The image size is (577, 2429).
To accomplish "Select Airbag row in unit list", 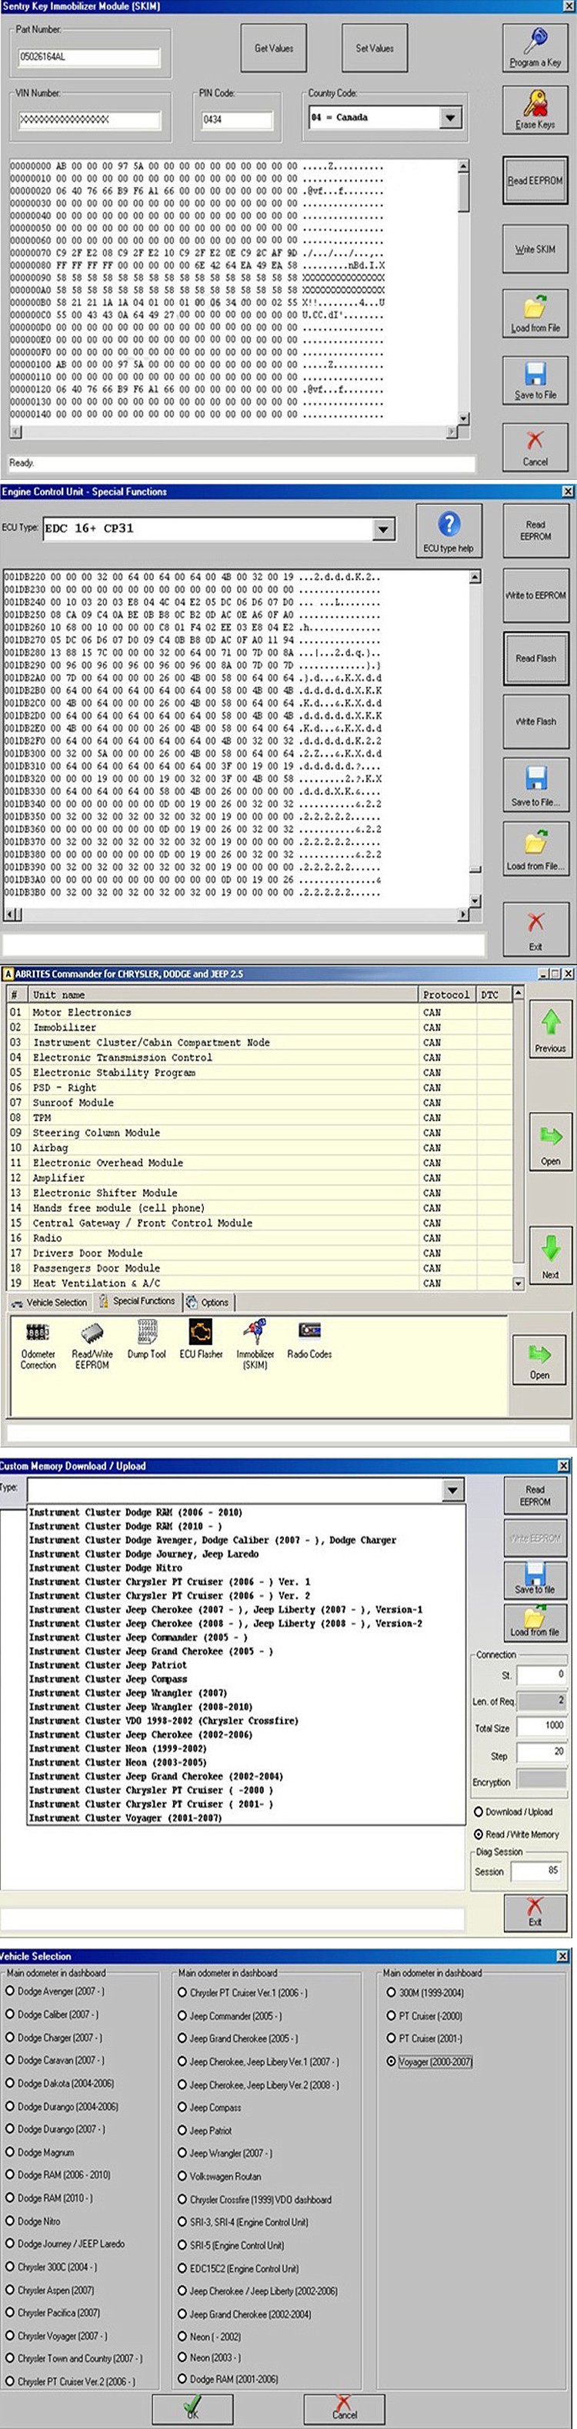I will pos(260,1148).
